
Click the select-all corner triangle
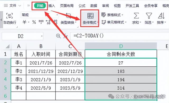(8, 46)
